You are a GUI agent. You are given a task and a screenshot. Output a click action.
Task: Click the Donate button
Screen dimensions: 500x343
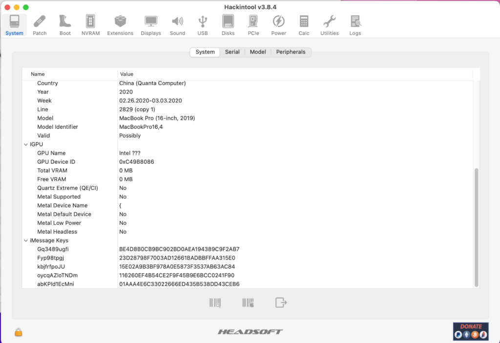point(471,331)
